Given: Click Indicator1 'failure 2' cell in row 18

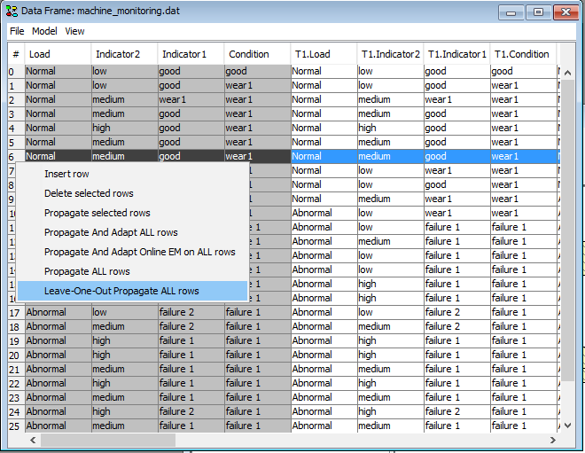Looking at the screenshot, I should point(191,326).
